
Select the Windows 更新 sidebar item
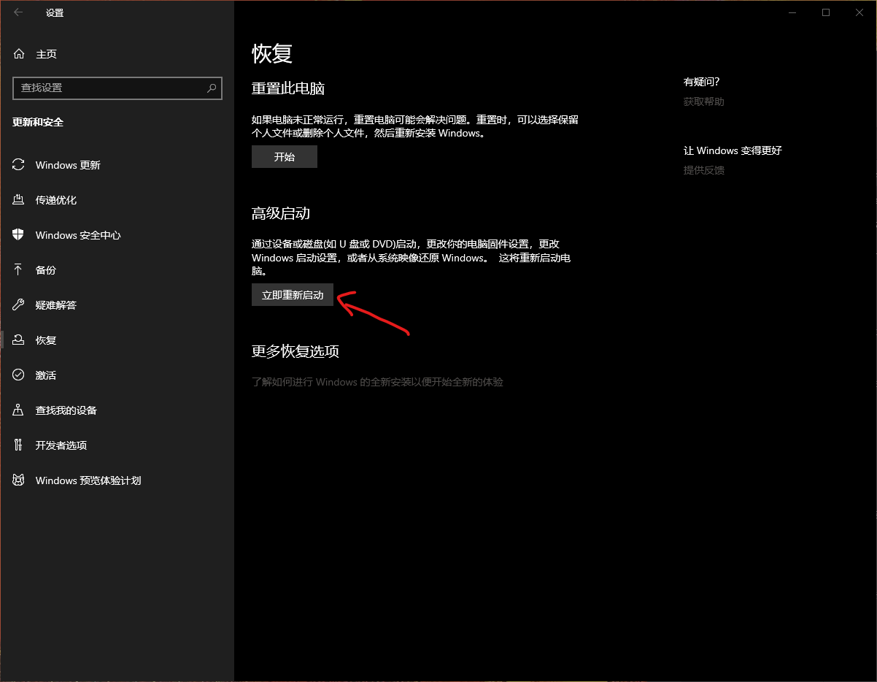pyautogui.click(x=68, y=165)
